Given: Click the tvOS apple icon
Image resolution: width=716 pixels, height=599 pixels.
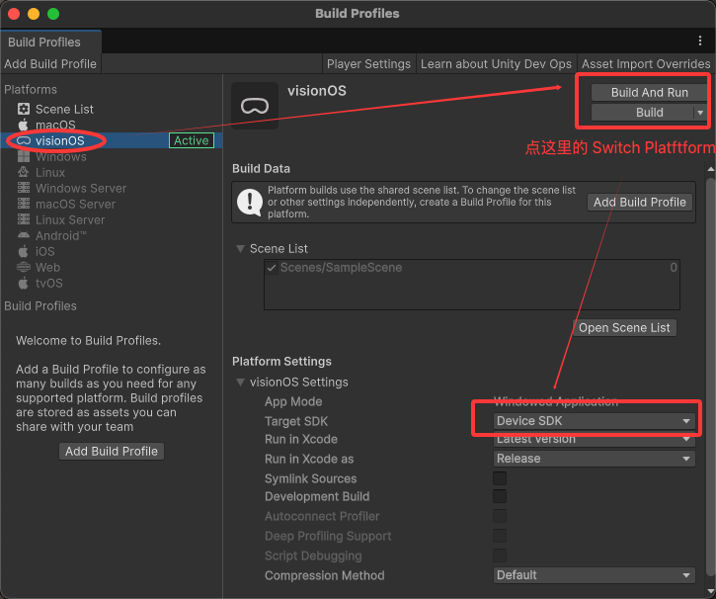Looking at the screenshot, I should [x=24, y=283].
